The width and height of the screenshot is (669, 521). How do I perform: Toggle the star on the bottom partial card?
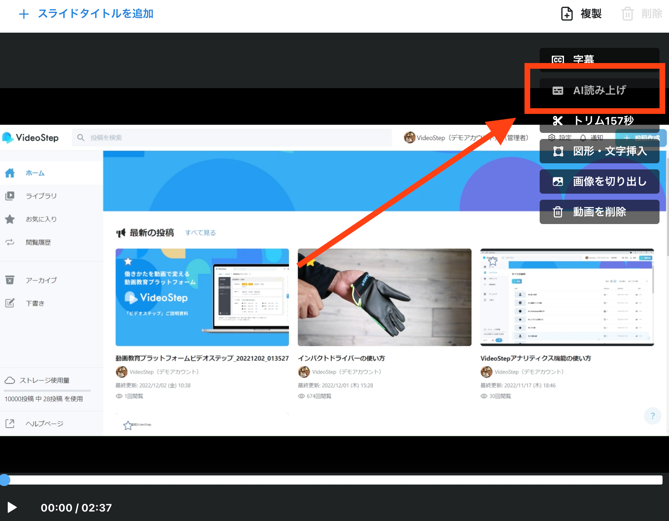tap(128, 425)
